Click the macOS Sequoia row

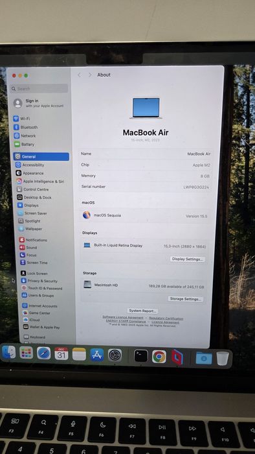pyautogui.click(x=145, y=216)
